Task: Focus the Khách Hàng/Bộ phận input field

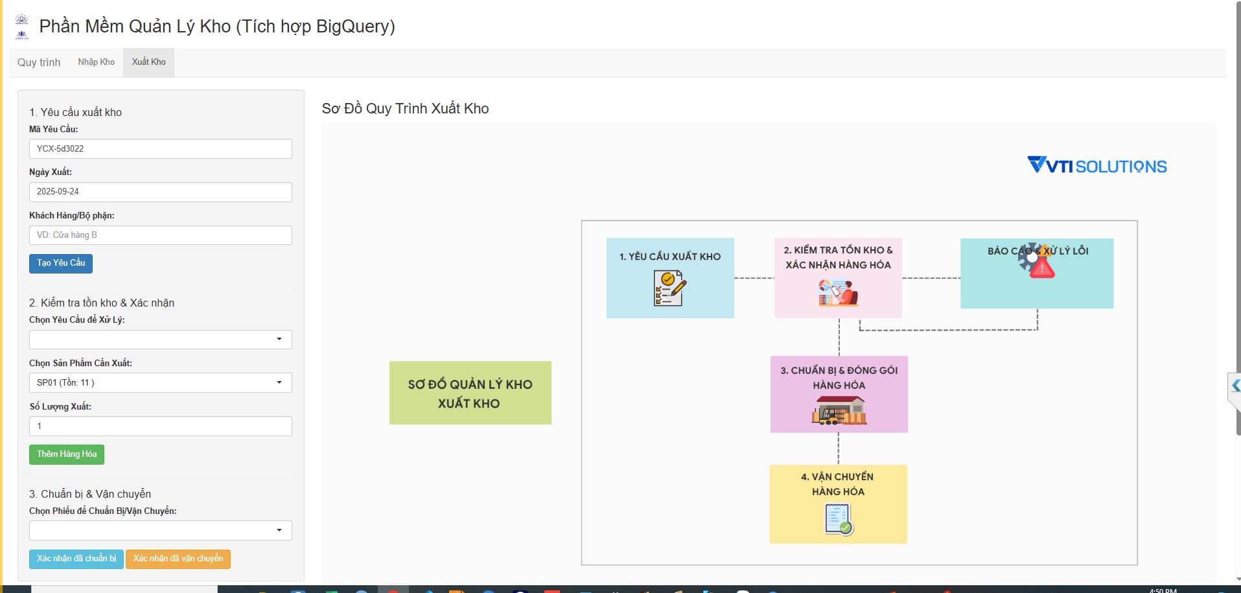Action: [x=160, y=235]
